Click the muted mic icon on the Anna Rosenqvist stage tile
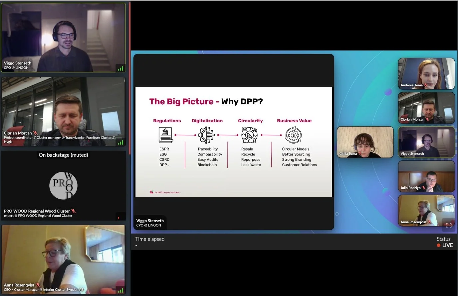Image resolution: width=458 pixels, height=296 pixels. [x=429, y=222]
